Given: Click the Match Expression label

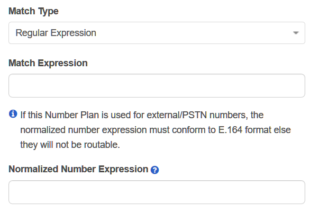Looking at the screenshot, I should (x=48, y=63).
